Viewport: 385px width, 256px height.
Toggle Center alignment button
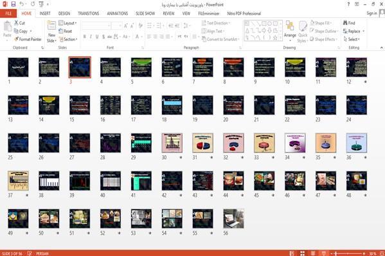pos(155,37)
